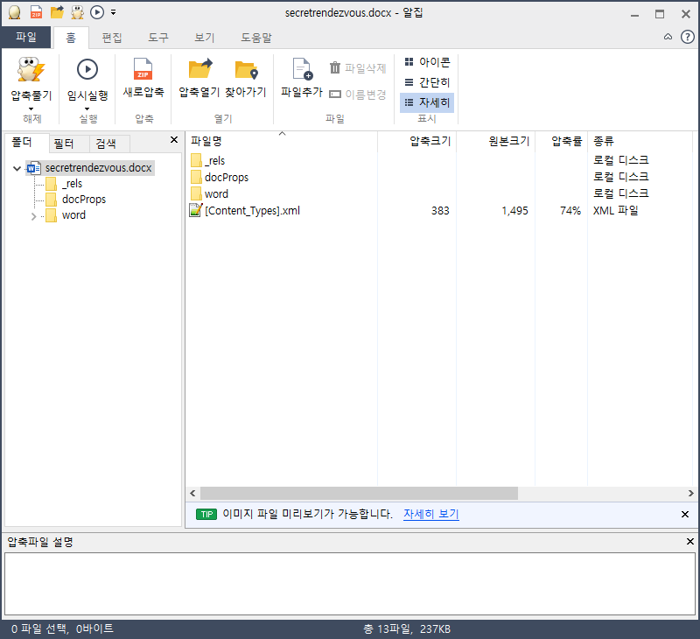
Task: Sort by 압축크기 column header
Action: [417, 141]
